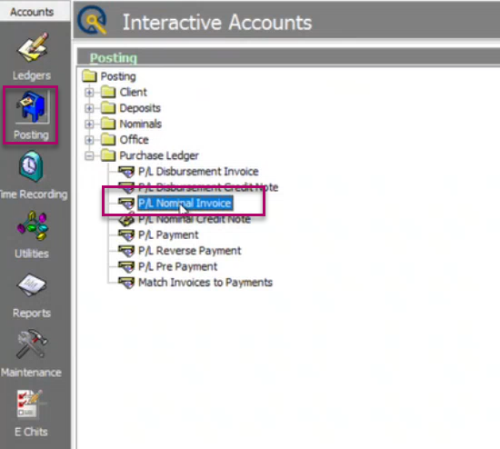This screenshot has height=449, width=500.
Task: Expand the Deposits folder node
Action: (89, 108)
